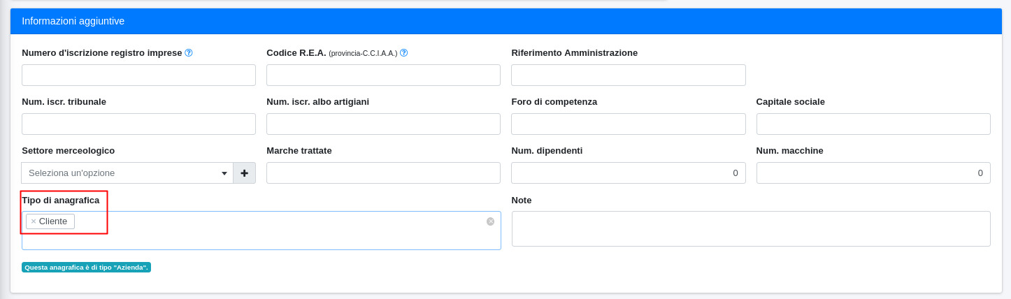Screen dimensions: 1011x299
Task: Click into the Codice R.E.A. input
Action: click(383, 75)
